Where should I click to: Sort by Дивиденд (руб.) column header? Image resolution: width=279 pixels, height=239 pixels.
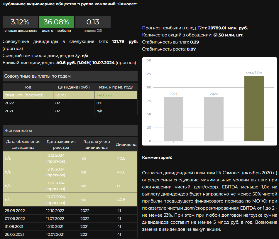pos(73,87)
